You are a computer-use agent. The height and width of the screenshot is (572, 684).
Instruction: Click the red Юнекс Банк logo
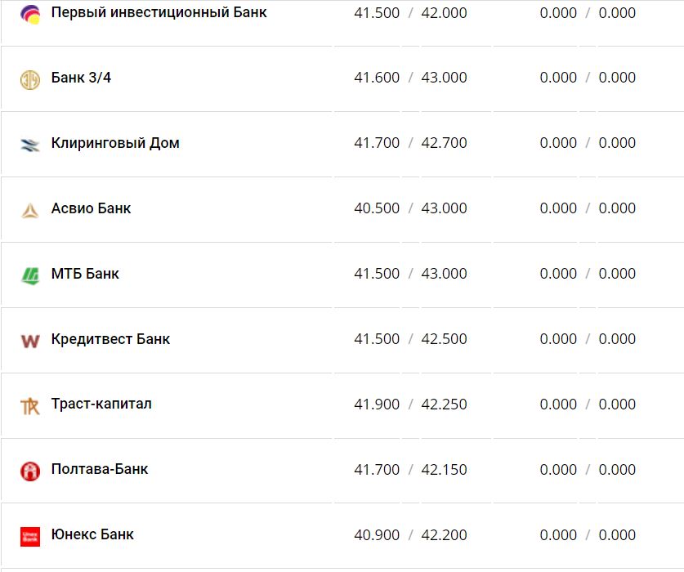coord(30,536)
